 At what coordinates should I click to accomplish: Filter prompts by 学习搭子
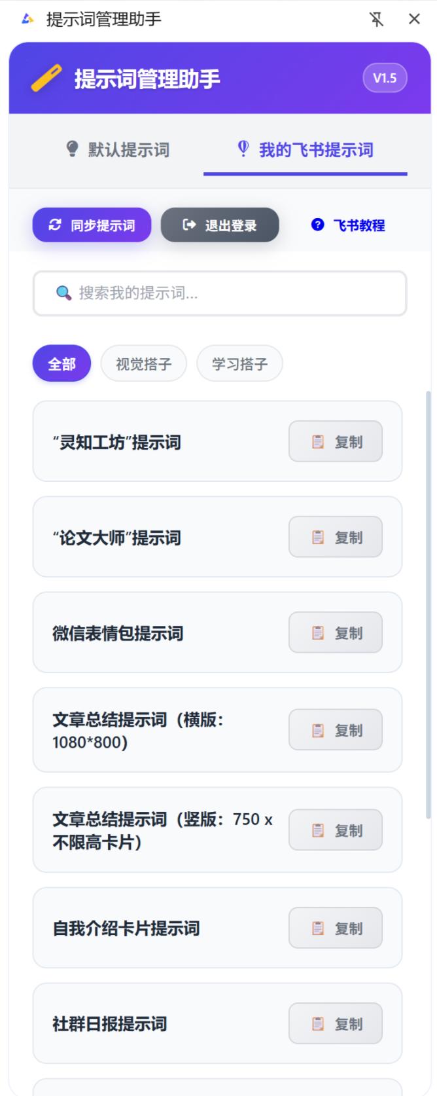click(239, 363)
